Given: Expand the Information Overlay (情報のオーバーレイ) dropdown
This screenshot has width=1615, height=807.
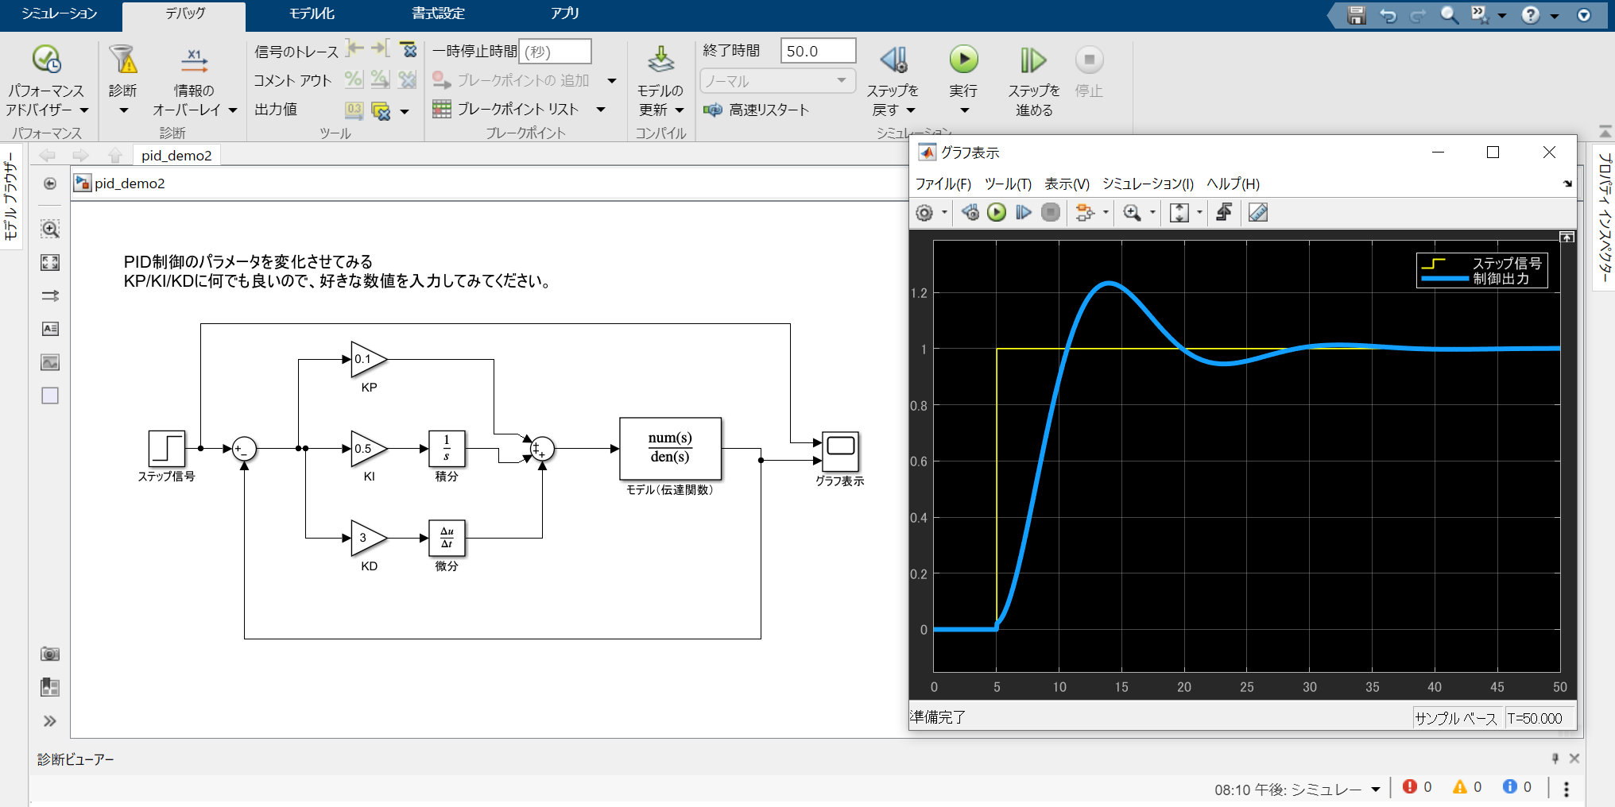Looking at the screenshot, I should pyautogui.click(x=233, y=110).
